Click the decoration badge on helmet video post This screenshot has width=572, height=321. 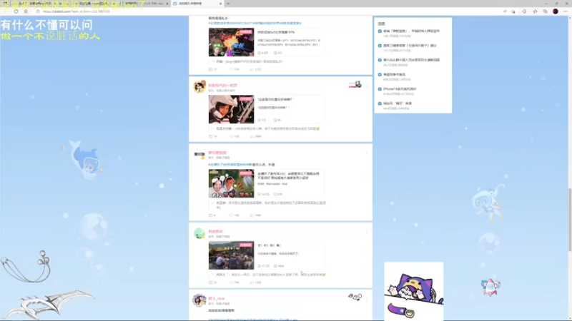pos(355,85)
